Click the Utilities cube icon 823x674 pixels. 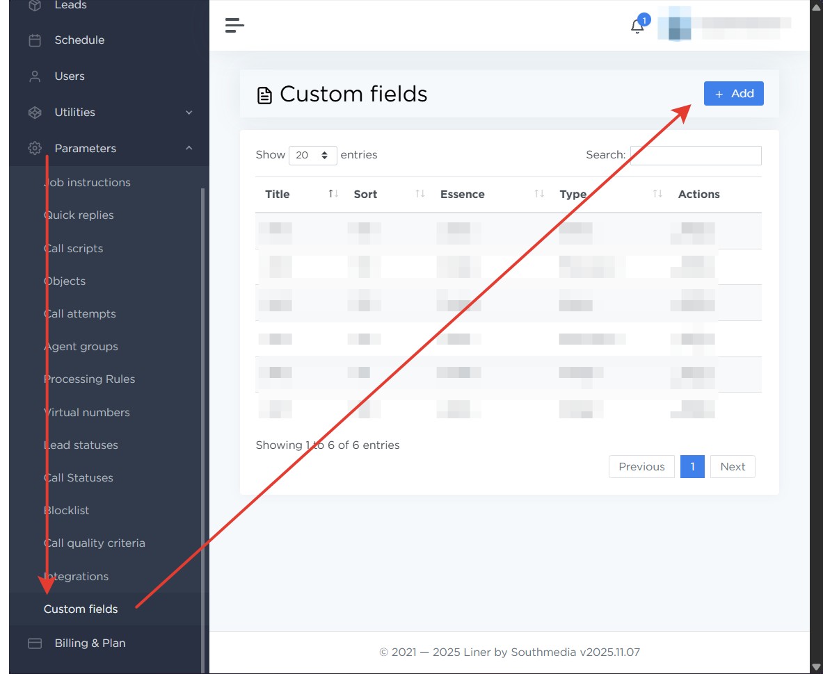point(35,113)
